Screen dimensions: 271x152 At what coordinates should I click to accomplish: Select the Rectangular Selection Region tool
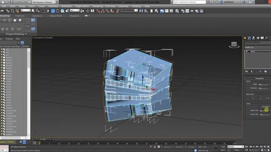tap(42, 11)
